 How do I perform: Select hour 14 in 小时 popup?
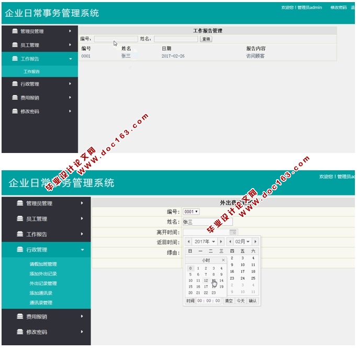tap(221, 280)
